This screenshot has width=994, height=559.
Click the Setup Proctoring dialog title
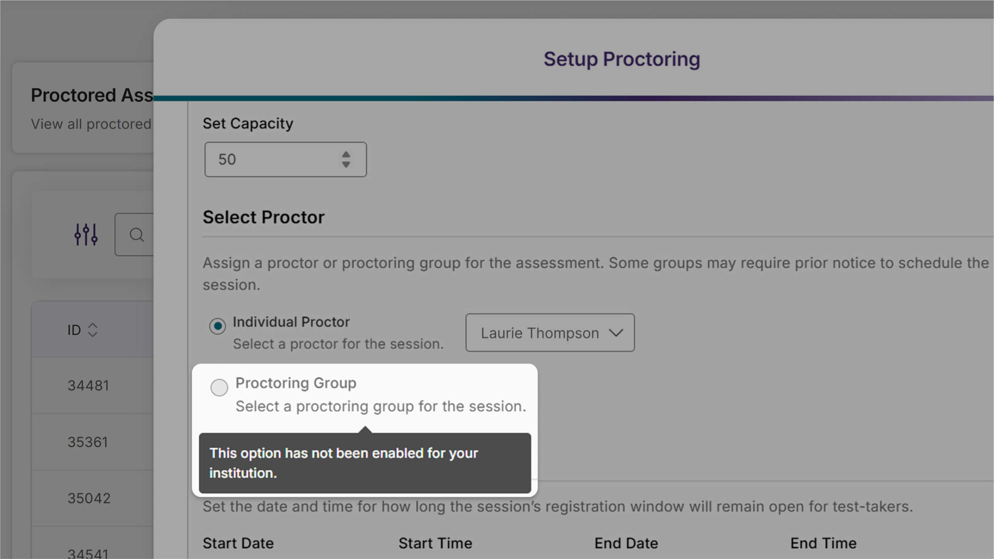click(622, 59)
